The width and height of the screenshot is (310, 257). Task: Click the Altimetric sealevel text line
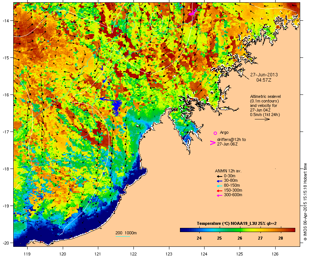tap(265, 96)
